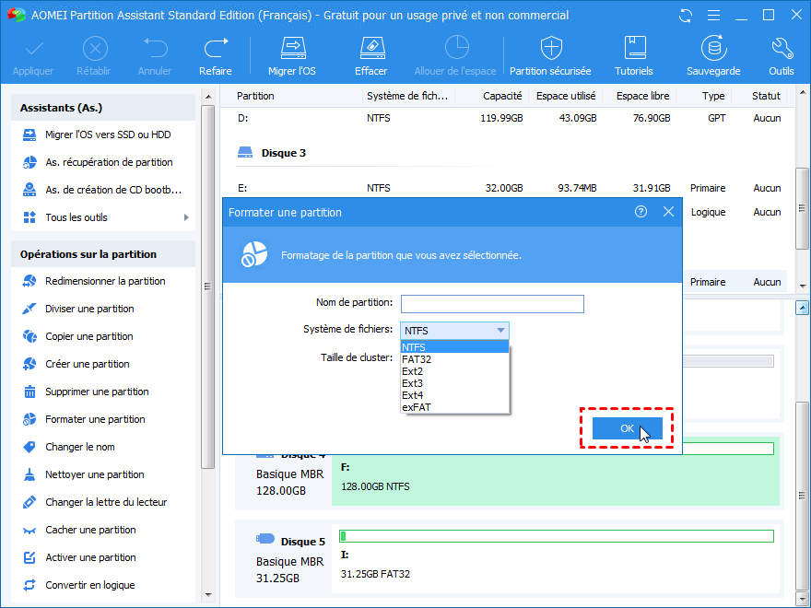The height and width of the screenshot is (608, 811).
Task: Click the refresh icon in title bar
Action: [x=685, y=16]
